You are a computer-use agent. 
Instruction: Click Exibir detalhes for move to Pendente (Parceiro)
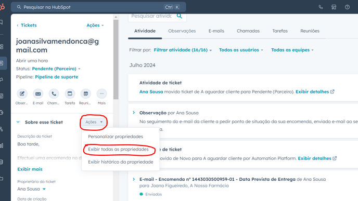click(312, 91)
